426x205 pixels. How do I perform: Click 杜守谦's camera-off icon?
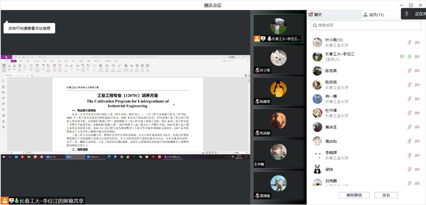click(417, 113)
